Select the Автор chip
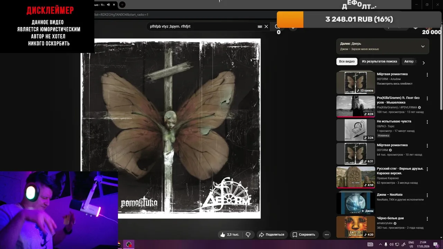 coord(410,62)
